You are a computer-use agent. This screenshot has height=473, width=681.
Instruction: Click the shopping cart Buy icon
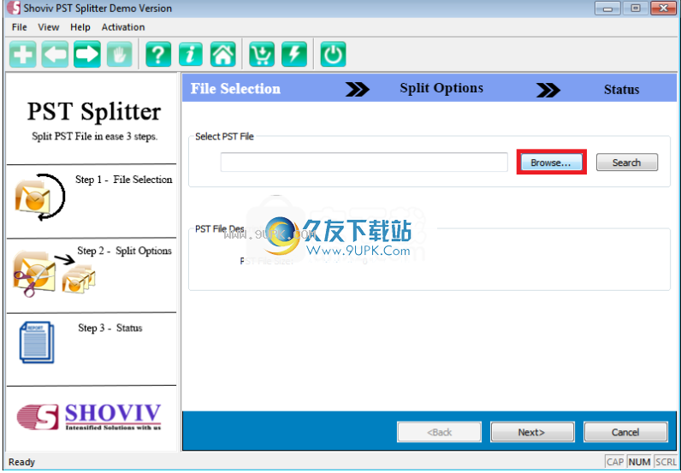[x=262, y=54]
